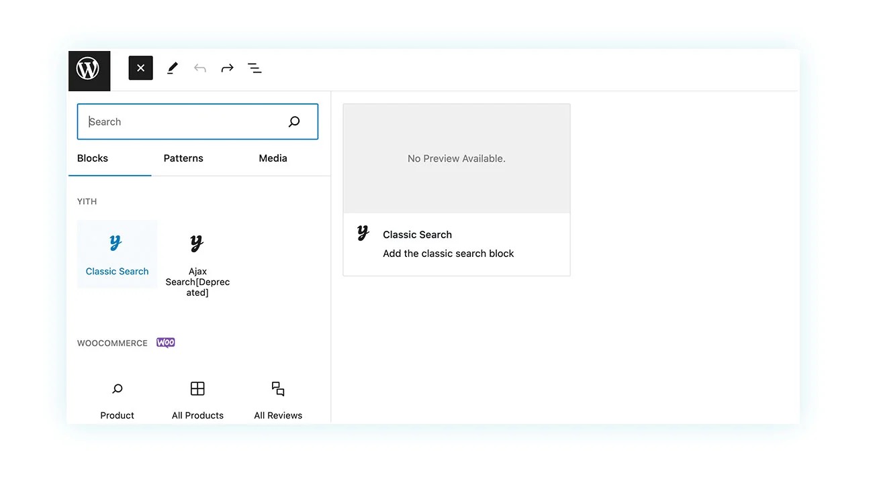Switch to the Patterns tab
The width and height of the screenshot is (873, 483).
coord(183,158)
